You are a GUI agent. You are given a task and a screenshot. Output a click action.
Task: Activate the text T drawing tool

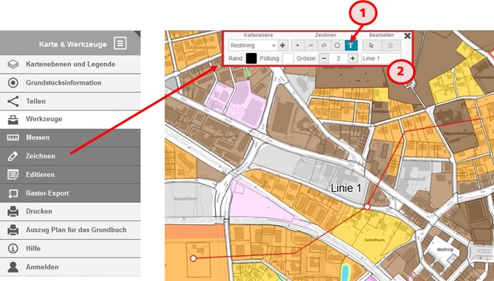click(x=350, y=45)
